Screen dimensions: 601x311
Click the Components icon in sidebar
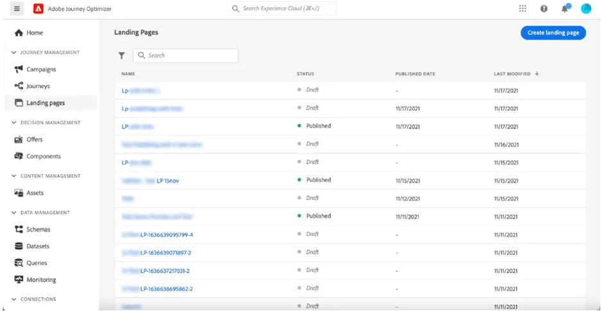click(19, 156)
